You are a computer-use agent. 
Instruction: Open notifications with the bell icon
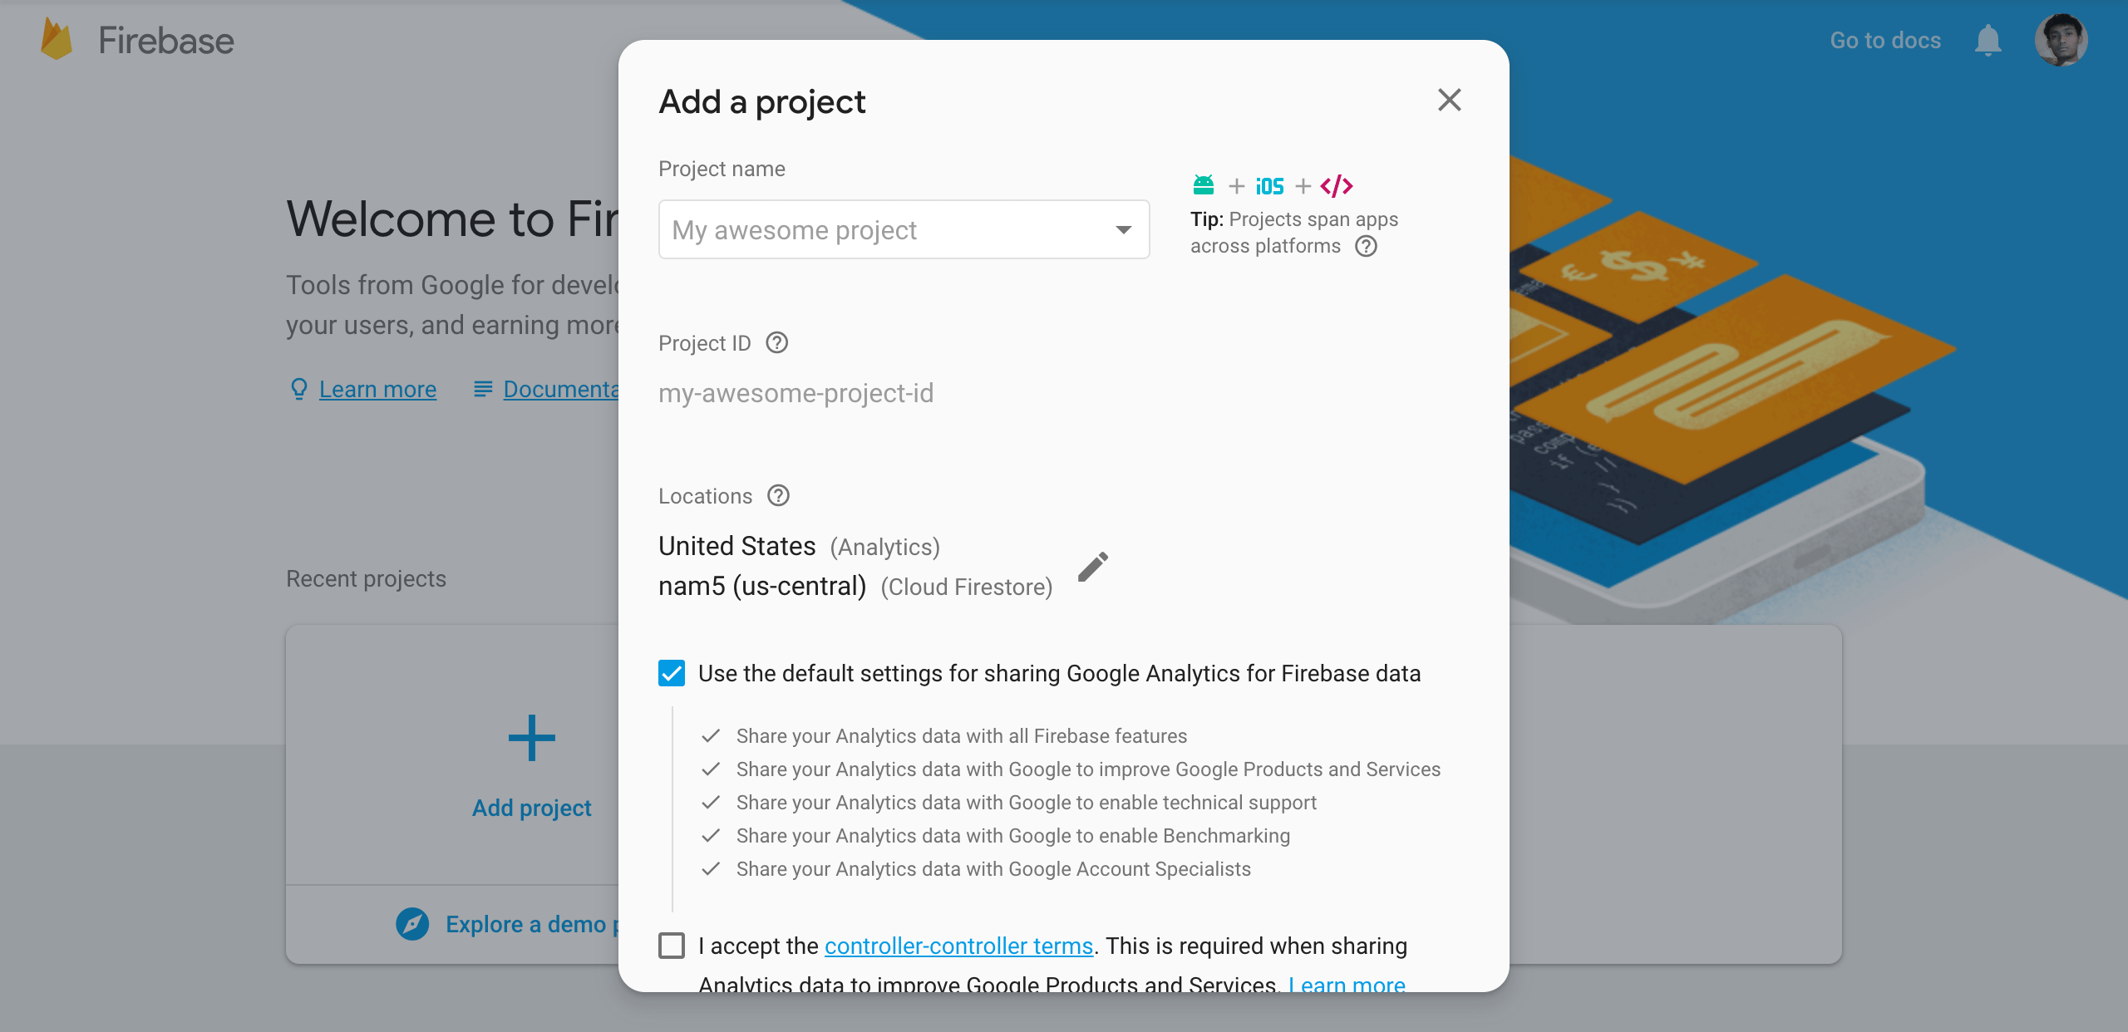coord(1988,40)
